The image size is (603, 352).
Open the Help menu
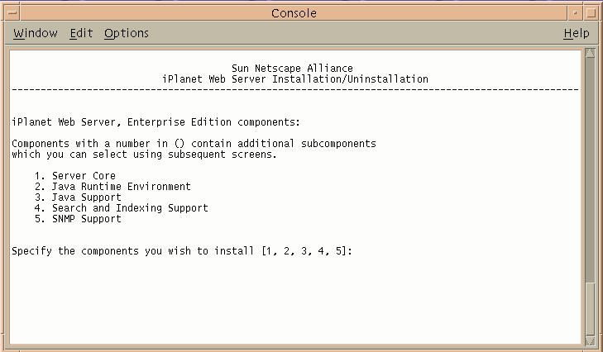(x=577, y=33)
